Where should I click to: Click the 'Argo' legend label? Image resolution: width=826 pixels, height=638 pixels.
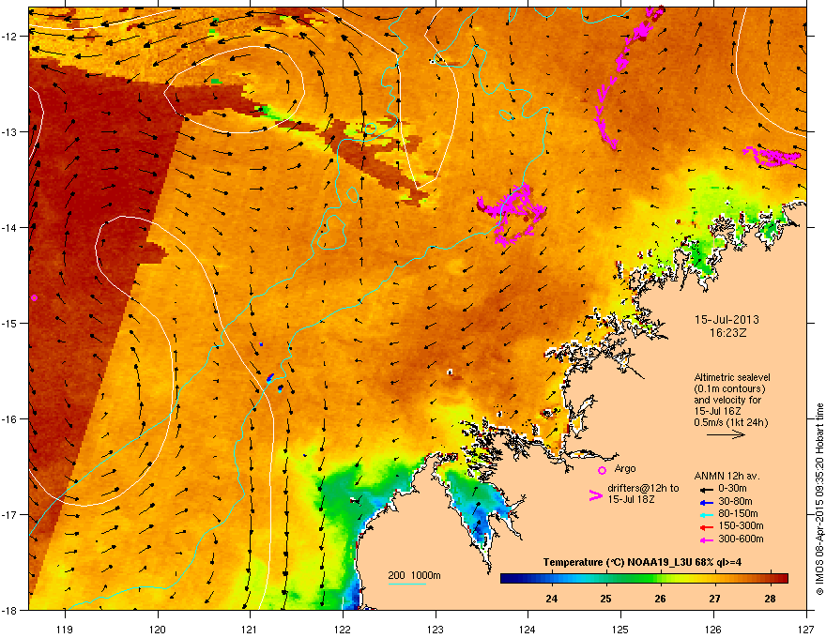click(x=625, y=468)
